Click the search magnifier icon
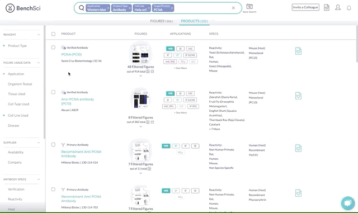Image resolution: width=358 pixels, height=213 pixels. pyautogui.click(x=81, y=8)
